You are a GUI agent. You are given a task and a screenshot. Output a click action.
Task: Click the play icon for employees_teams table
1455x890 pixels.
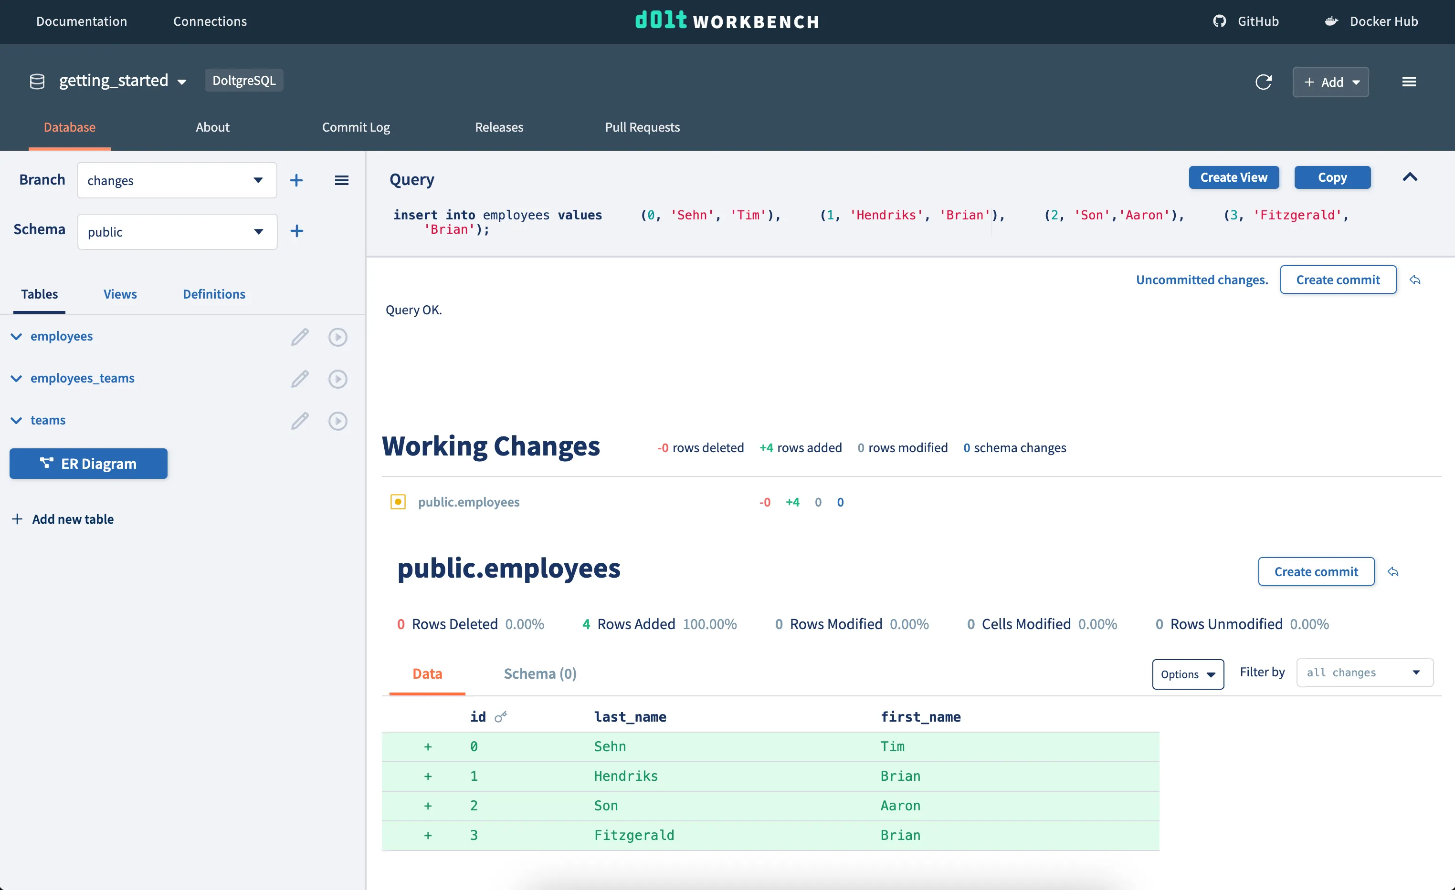pos(338,379)
